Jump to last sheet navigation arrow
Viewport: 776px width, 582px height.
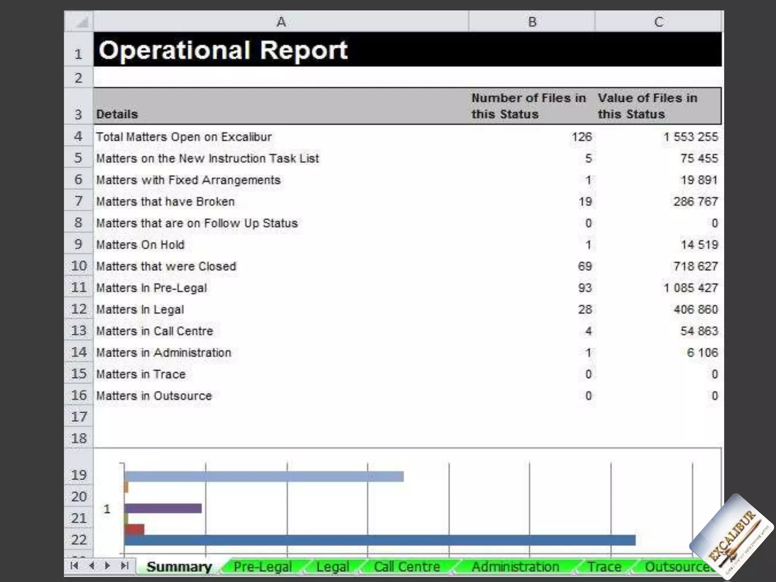click(x=124, y=566)
